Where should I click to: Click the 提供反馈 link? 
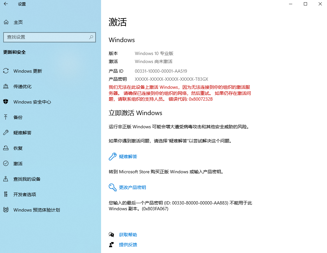click(128, 245)
